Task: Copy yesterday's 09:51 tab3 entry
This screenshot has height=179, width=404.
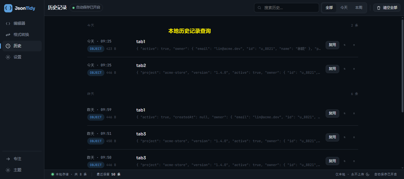Action: point(344,137)
